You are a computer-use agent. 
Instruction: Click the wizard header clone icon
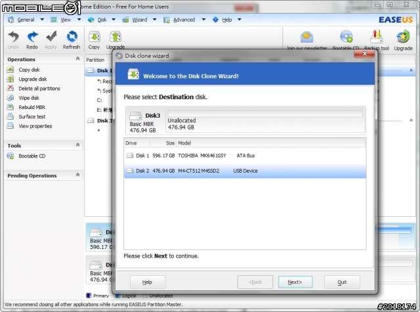pyautogui.click(x=133, y=74)
